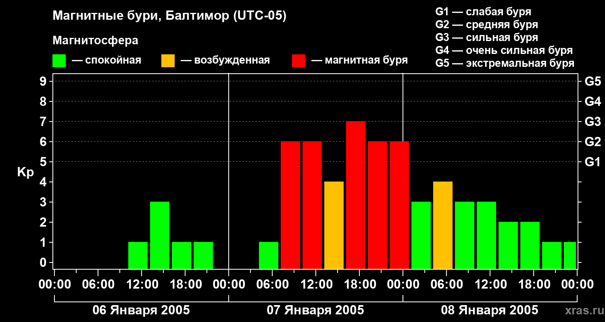605x322 pixels.
Task: Select the orange Kp 4 bar on 08 January
Action: pyautogui.click(x=443, y=225)
